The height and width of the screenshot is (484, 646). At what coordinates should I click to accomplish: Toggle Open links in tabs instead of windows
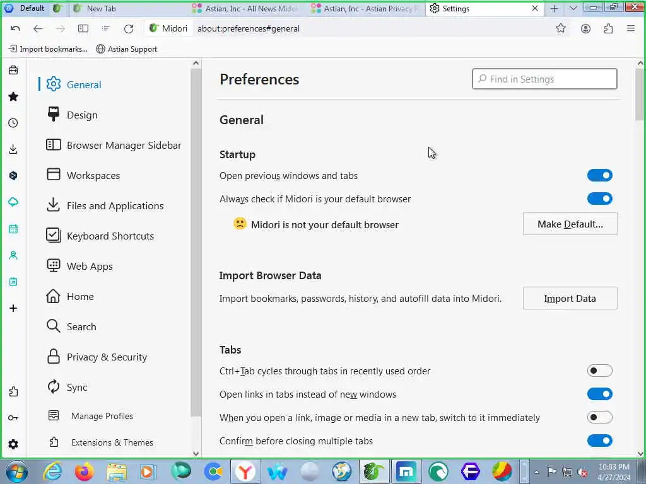click(599, 395)
